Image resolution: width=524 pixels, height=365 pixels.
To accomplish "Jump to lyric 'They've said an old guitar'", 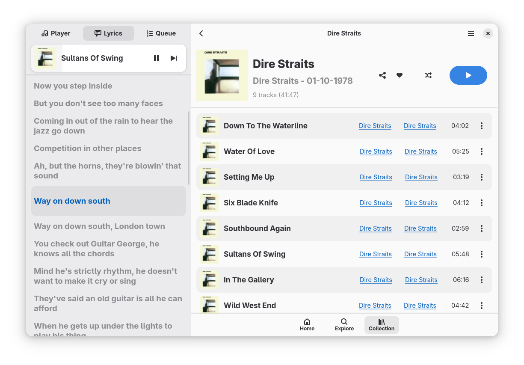I will [108, 303].
